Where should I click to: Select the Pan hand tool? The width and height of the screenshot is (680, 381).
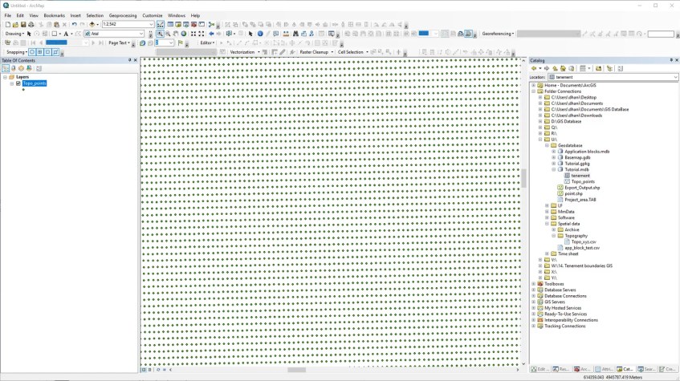(176, 34)
